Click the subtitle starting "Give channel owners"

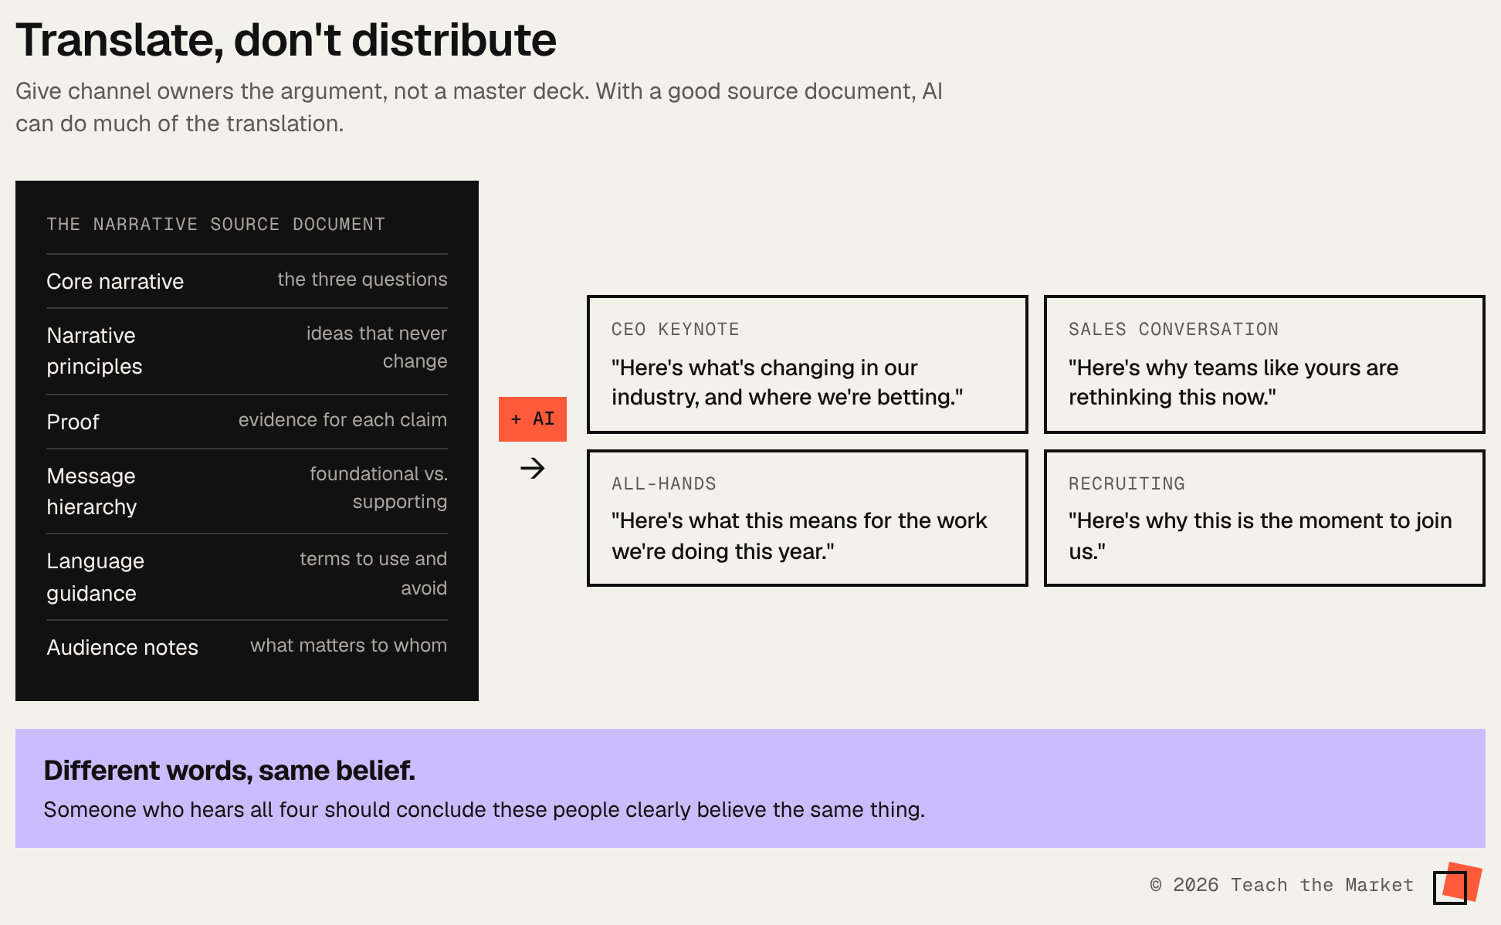click(x=479, y=107)
